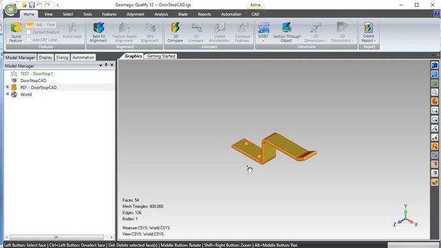The image size is (441, 248).
Task: Select the Graphics viewport tab
Action: [x=133, y=56]
